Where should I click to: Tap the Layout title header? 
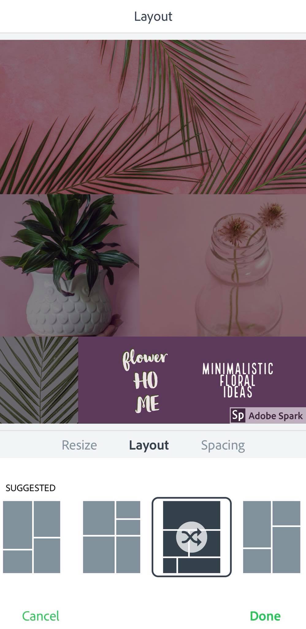[153, 16]
